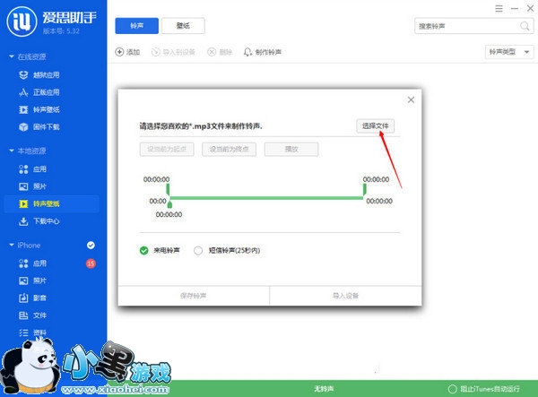538x397 pixels.
Task: Minimize the application window
Action: tap(515, 9)
